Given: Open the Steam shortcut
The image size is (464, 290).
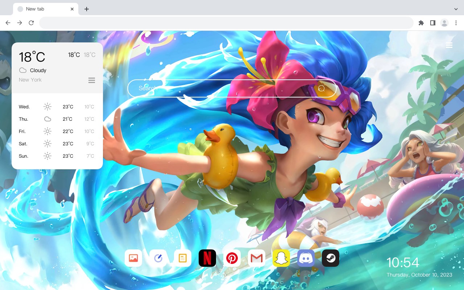Looking at the screenshot, I should [x=331, y=258].
